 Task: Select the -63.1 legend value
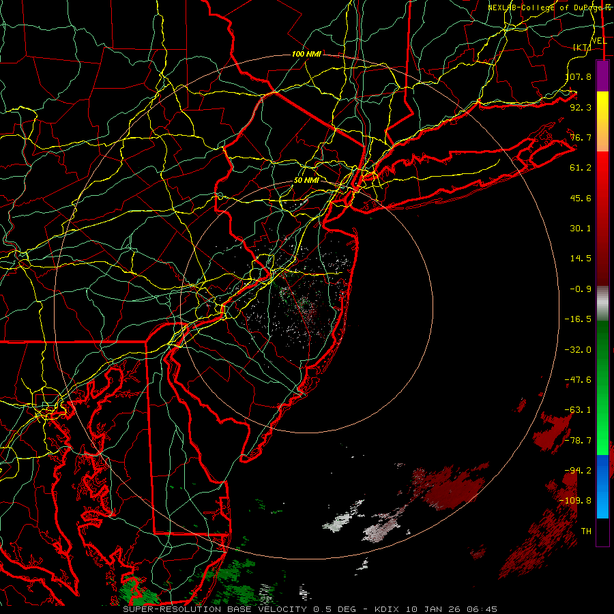[x=578, y=410]
